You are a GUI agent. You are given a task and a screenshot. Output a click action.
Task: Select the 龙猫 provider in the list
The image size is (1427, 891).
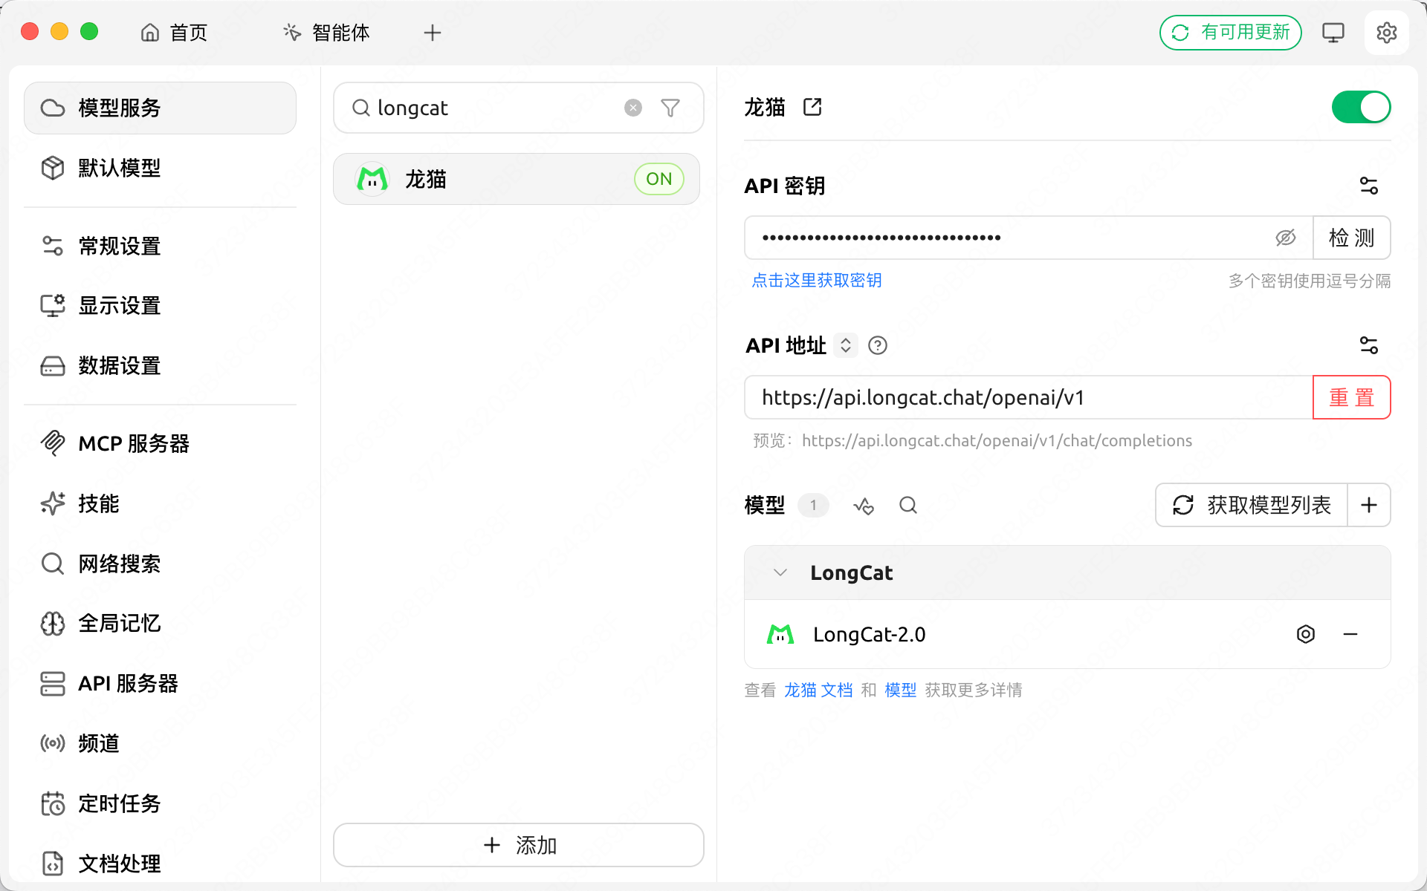(x=517, y=179)
